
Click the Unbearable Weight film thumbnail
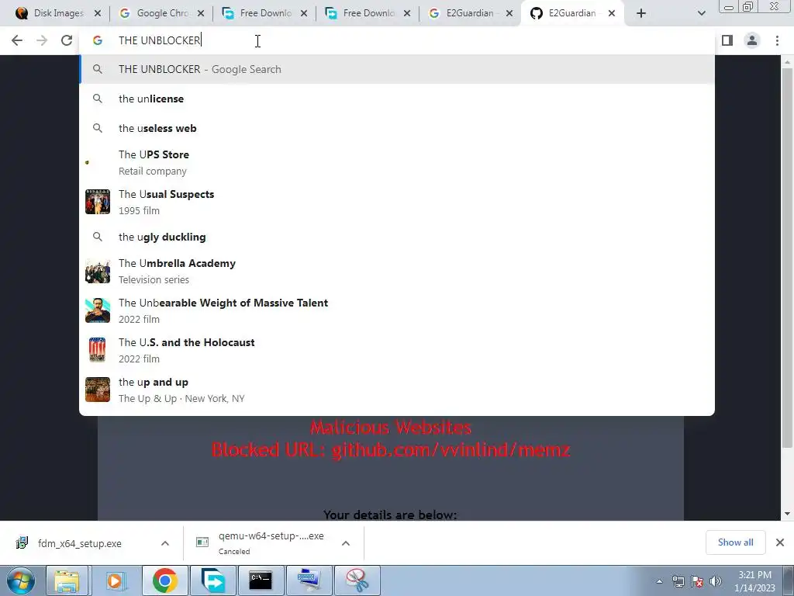pos(98,310)
